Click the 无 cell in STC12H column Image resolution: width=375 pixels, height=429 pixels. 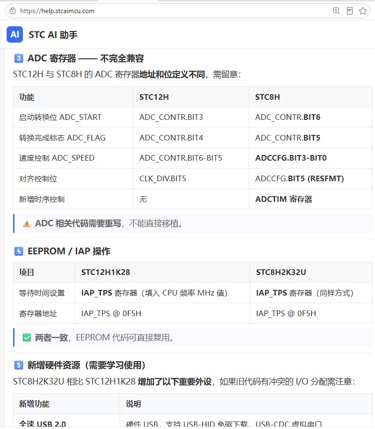(191, 199)
